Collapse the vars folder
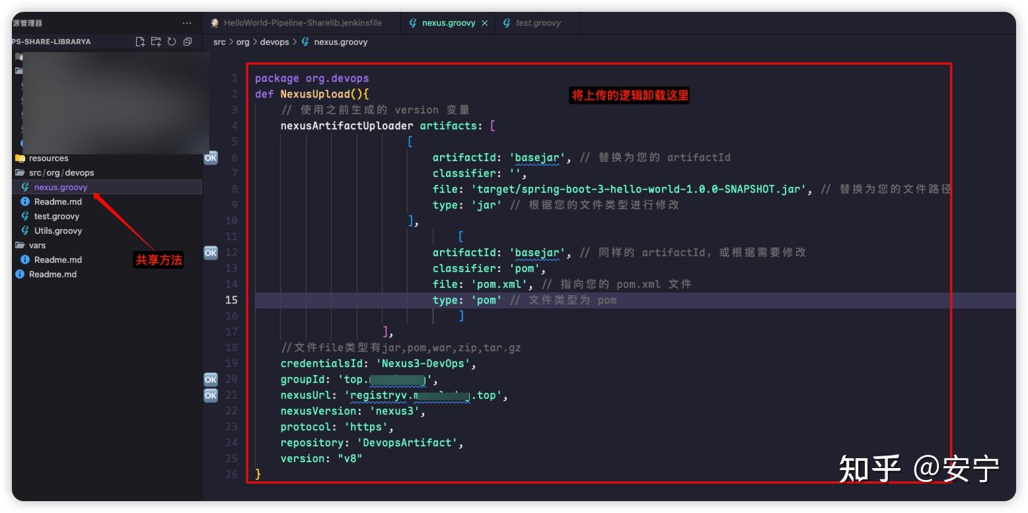The image size is (1028, 513). tap(38, 245)
